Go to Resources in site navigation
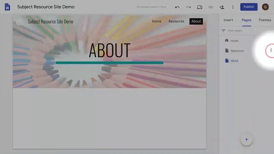 tap(176, 21)
